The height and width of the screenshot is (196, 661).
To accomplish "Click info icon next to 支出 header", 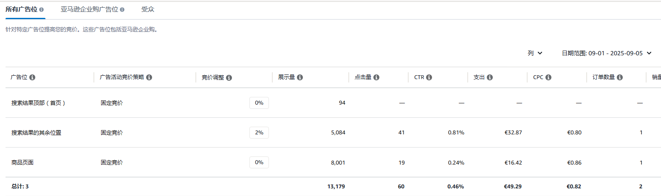I will pos(490,77).
